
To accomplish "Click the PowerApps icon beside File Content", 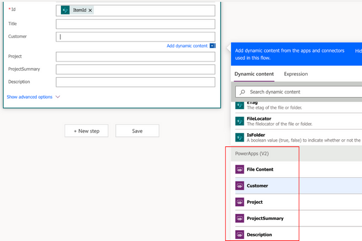I will (x=240, y=169).
